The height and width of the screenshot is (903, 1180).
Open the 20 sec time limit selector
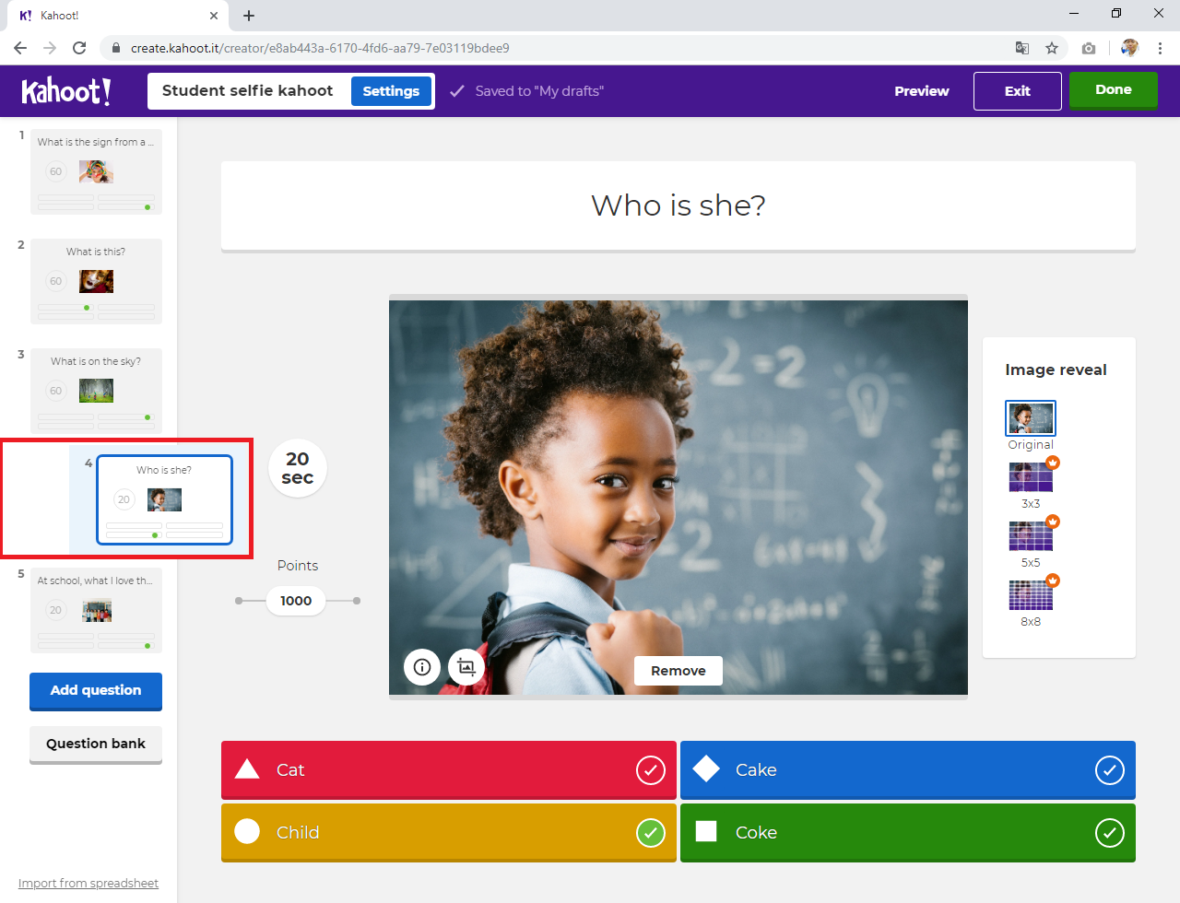coord(297,468)
